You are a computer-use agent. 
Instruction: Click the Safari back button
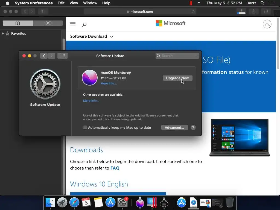[25, 11]
